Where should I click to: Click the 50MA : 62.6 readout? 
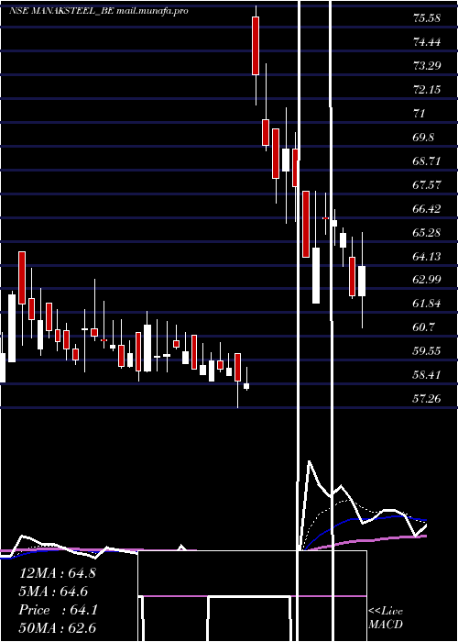point(57,628)
